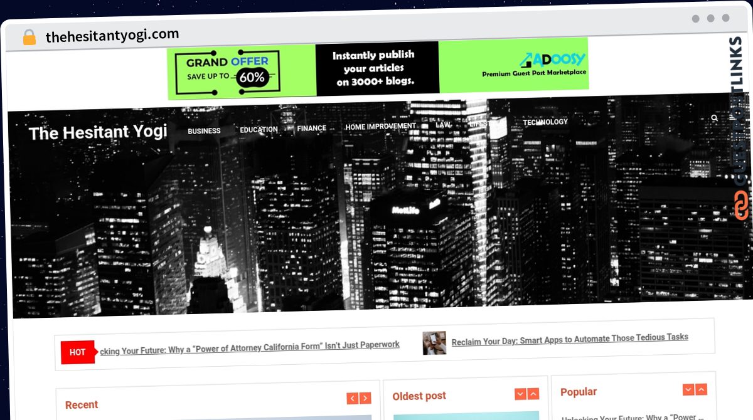
Task: Click thehesitantyogi.com address text
Action: pyautogui.click(x=112, y=36)
